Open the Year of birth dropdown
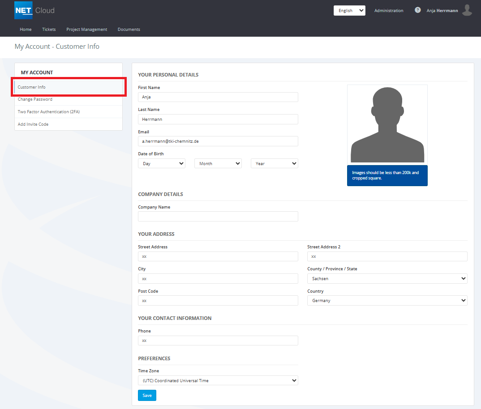The image size is (481, 409). [274, 163]
